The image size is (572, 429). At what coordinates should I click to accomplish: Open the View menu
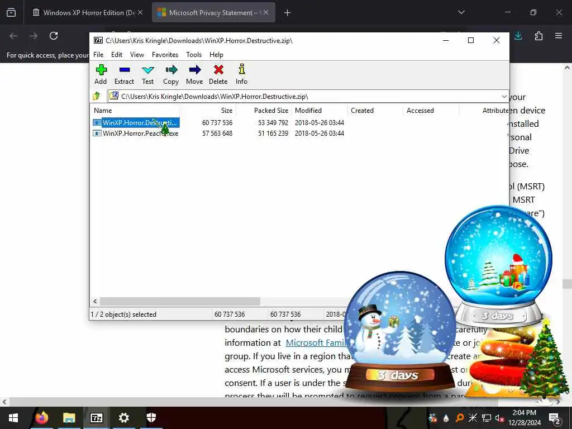point(137,55)
